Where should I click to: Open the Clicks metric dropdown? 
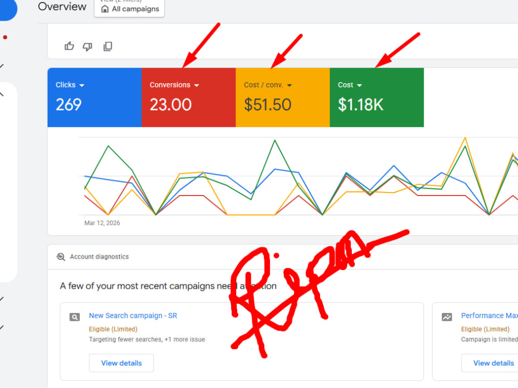[82, 85]
